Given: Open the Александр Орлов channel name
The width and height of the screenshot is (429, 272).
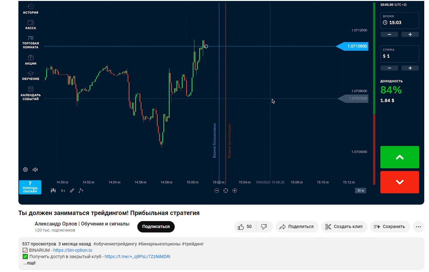Looking at the screenshot, I should coord(82,224).
